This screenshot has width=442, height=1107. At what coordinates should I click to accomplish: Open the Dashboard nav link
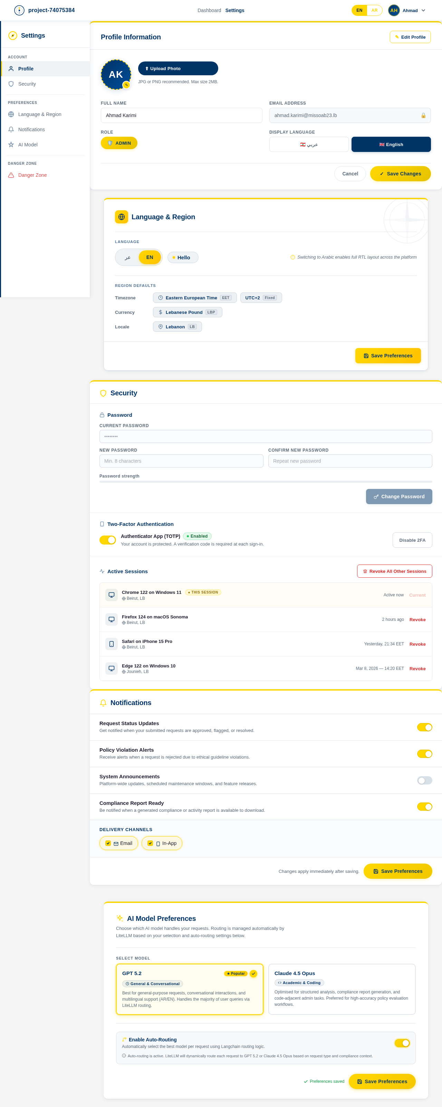(x=209, y=10)
